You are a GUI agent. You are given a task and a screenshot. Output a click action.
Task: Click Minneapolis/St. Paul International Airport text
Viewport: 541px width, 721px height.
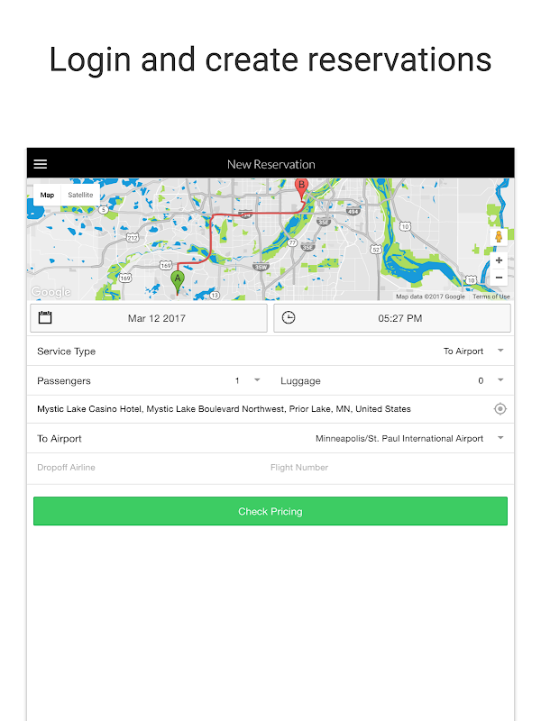(399, 439)
